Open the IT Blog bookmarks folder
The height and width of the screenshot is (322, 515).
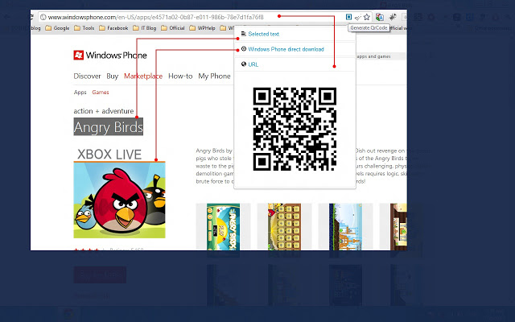pos(145,28)
